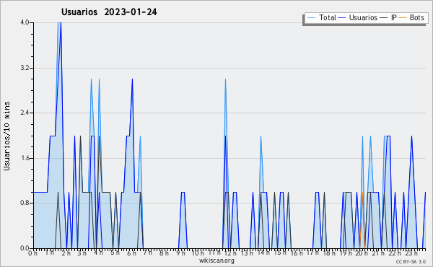Click the 9 h time label
This screenshot has width=433, height=267.
(x=180, y=253)
